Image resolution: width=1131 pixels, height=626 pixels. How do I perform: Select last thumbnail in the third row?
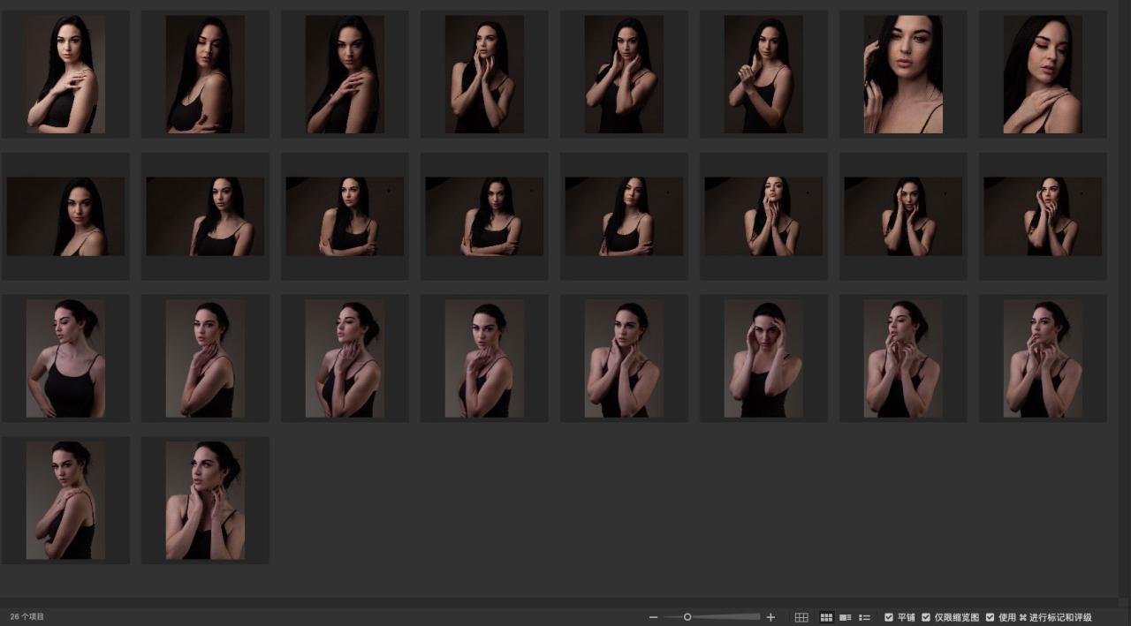click(x=1043, y=358)
